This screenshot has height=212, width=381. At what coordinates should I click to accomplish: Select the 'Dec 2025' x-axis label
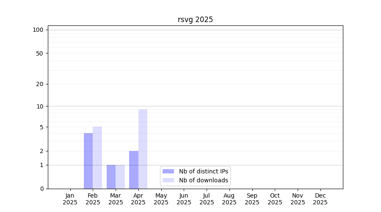pyautogui.click(x=320, y=199)
